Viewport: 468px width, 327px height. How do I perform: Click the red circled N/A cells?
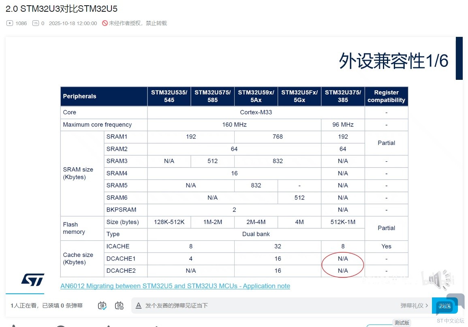coord(343,265)
